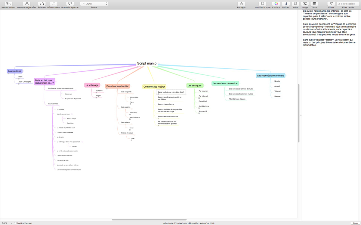Select the Tribunal node

coord(278,91)
